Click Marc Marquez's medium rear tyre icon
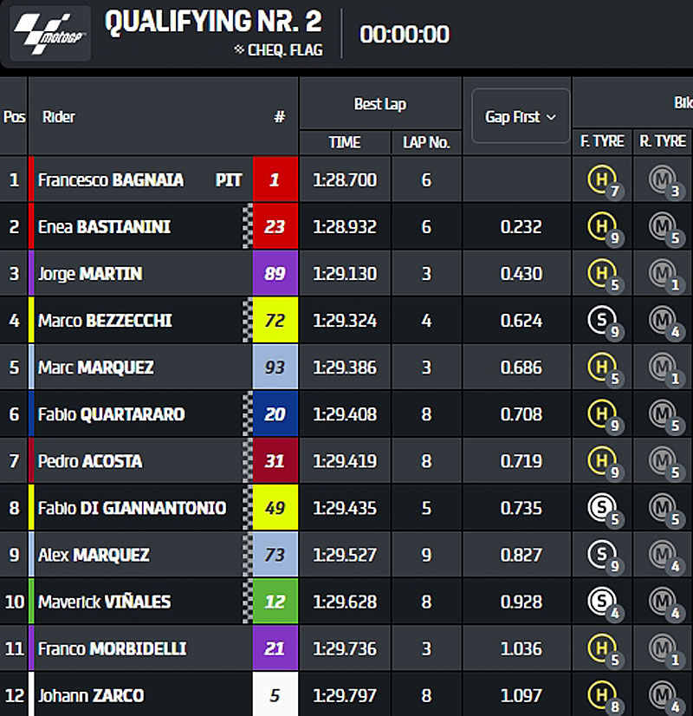 coord(662,368)
